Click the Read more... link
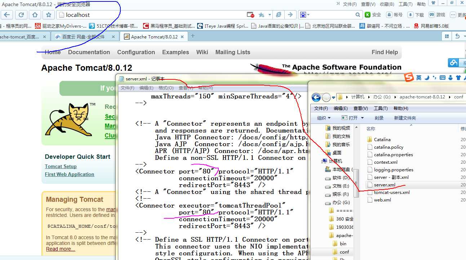The width and height of the screenshot is (466, 260). 61,249
